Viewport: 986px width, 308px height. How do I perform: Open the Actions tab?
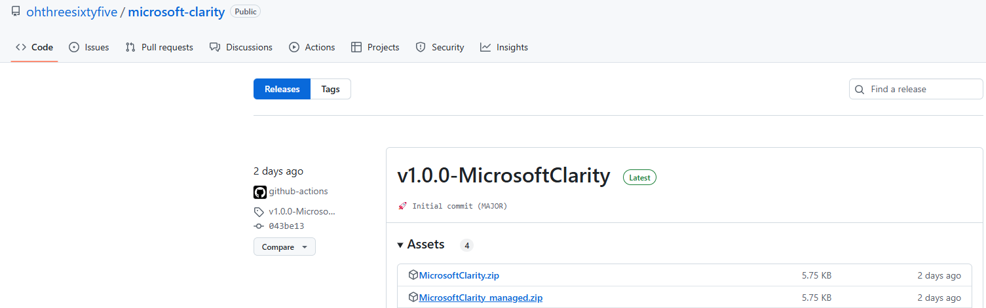click(312, 47)
